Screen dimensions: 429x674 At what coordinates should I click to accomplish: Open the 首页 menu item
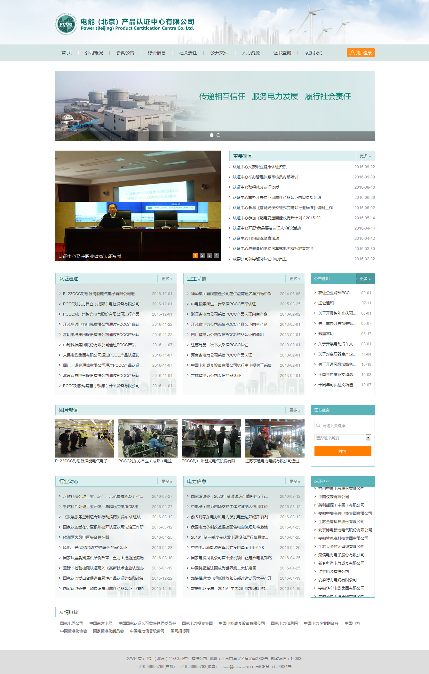pyautogui.click(x=67, y=53)
